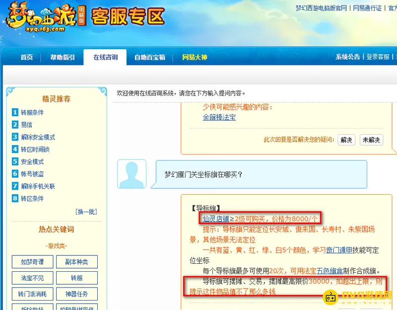Click the 客服专区 header title
This screenshot has height=310, width=397.
pos(128,17)
